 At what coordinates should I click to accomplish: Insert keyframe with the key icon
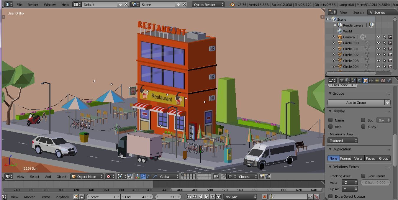click(x=310, y=197)
